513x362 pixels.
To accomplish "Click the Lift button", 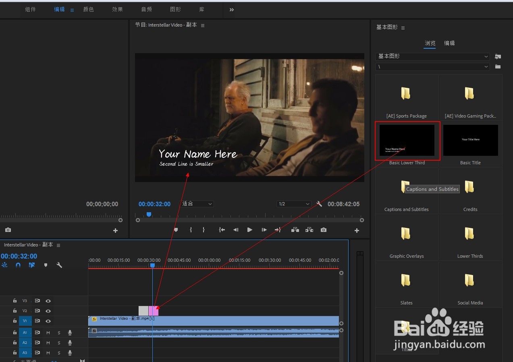I will coord(295,230).
